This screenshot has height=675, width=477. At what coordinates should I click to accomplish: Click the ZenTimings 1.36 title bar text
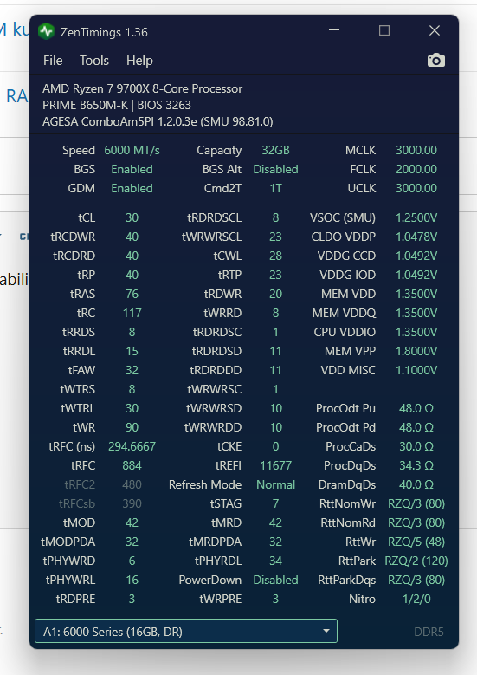coord(104,32)
